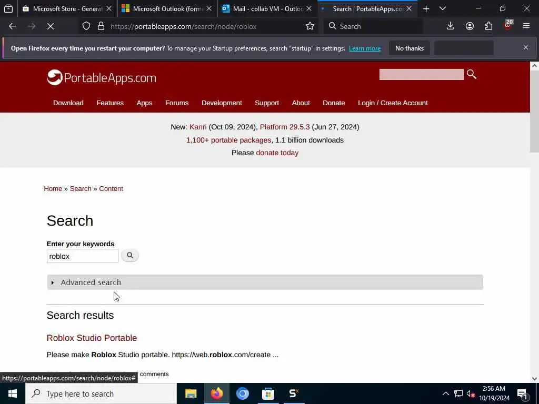This screenshot has height=404, width=539.
Task: Open the About menu item
Action: tap(301, 103)
